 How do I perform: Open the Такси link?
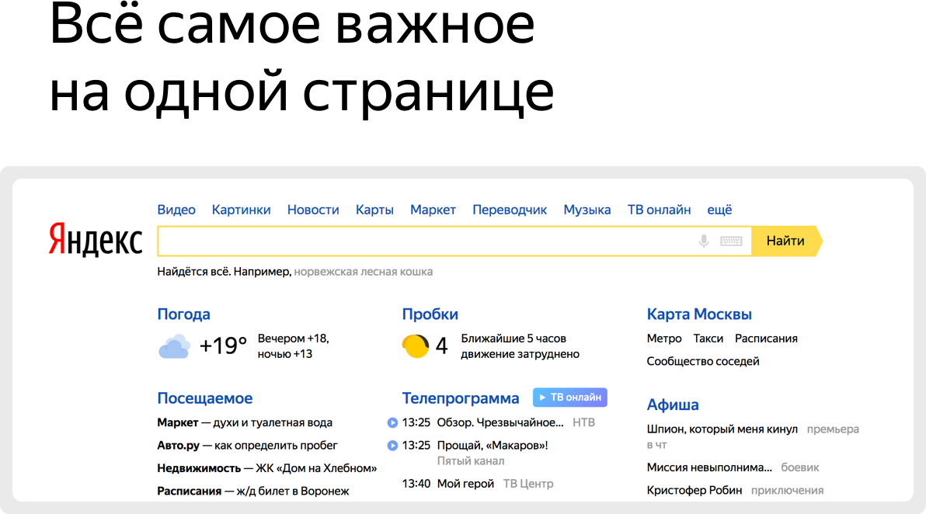(x=708, y=339)
